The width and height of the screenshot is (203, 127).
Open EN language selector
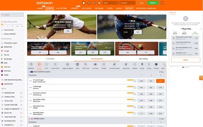[x=162, y=3]
